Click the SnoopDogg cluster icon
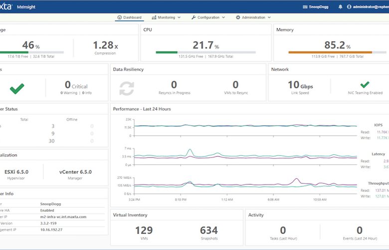This screenshot has width=389, height=250. click(305, 7)
